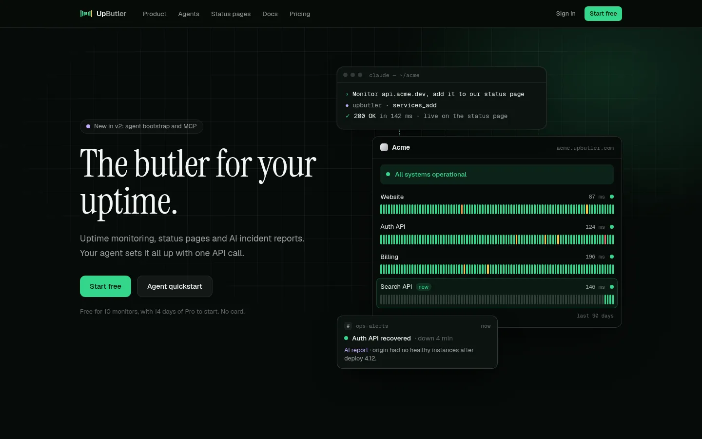This screenshot has width=702, height=439.
Task: Click Start free in the top navbar
Action: [x=603, y=14]
